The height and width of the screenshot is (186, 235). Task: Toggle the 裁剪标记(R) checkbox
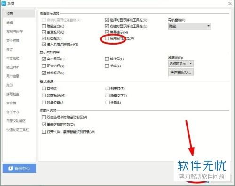(44, 73)
